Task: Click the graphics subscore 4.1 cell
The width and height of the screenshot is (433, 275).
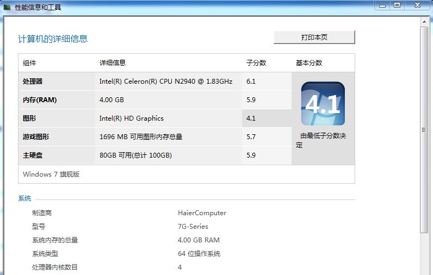Action: 267,118
